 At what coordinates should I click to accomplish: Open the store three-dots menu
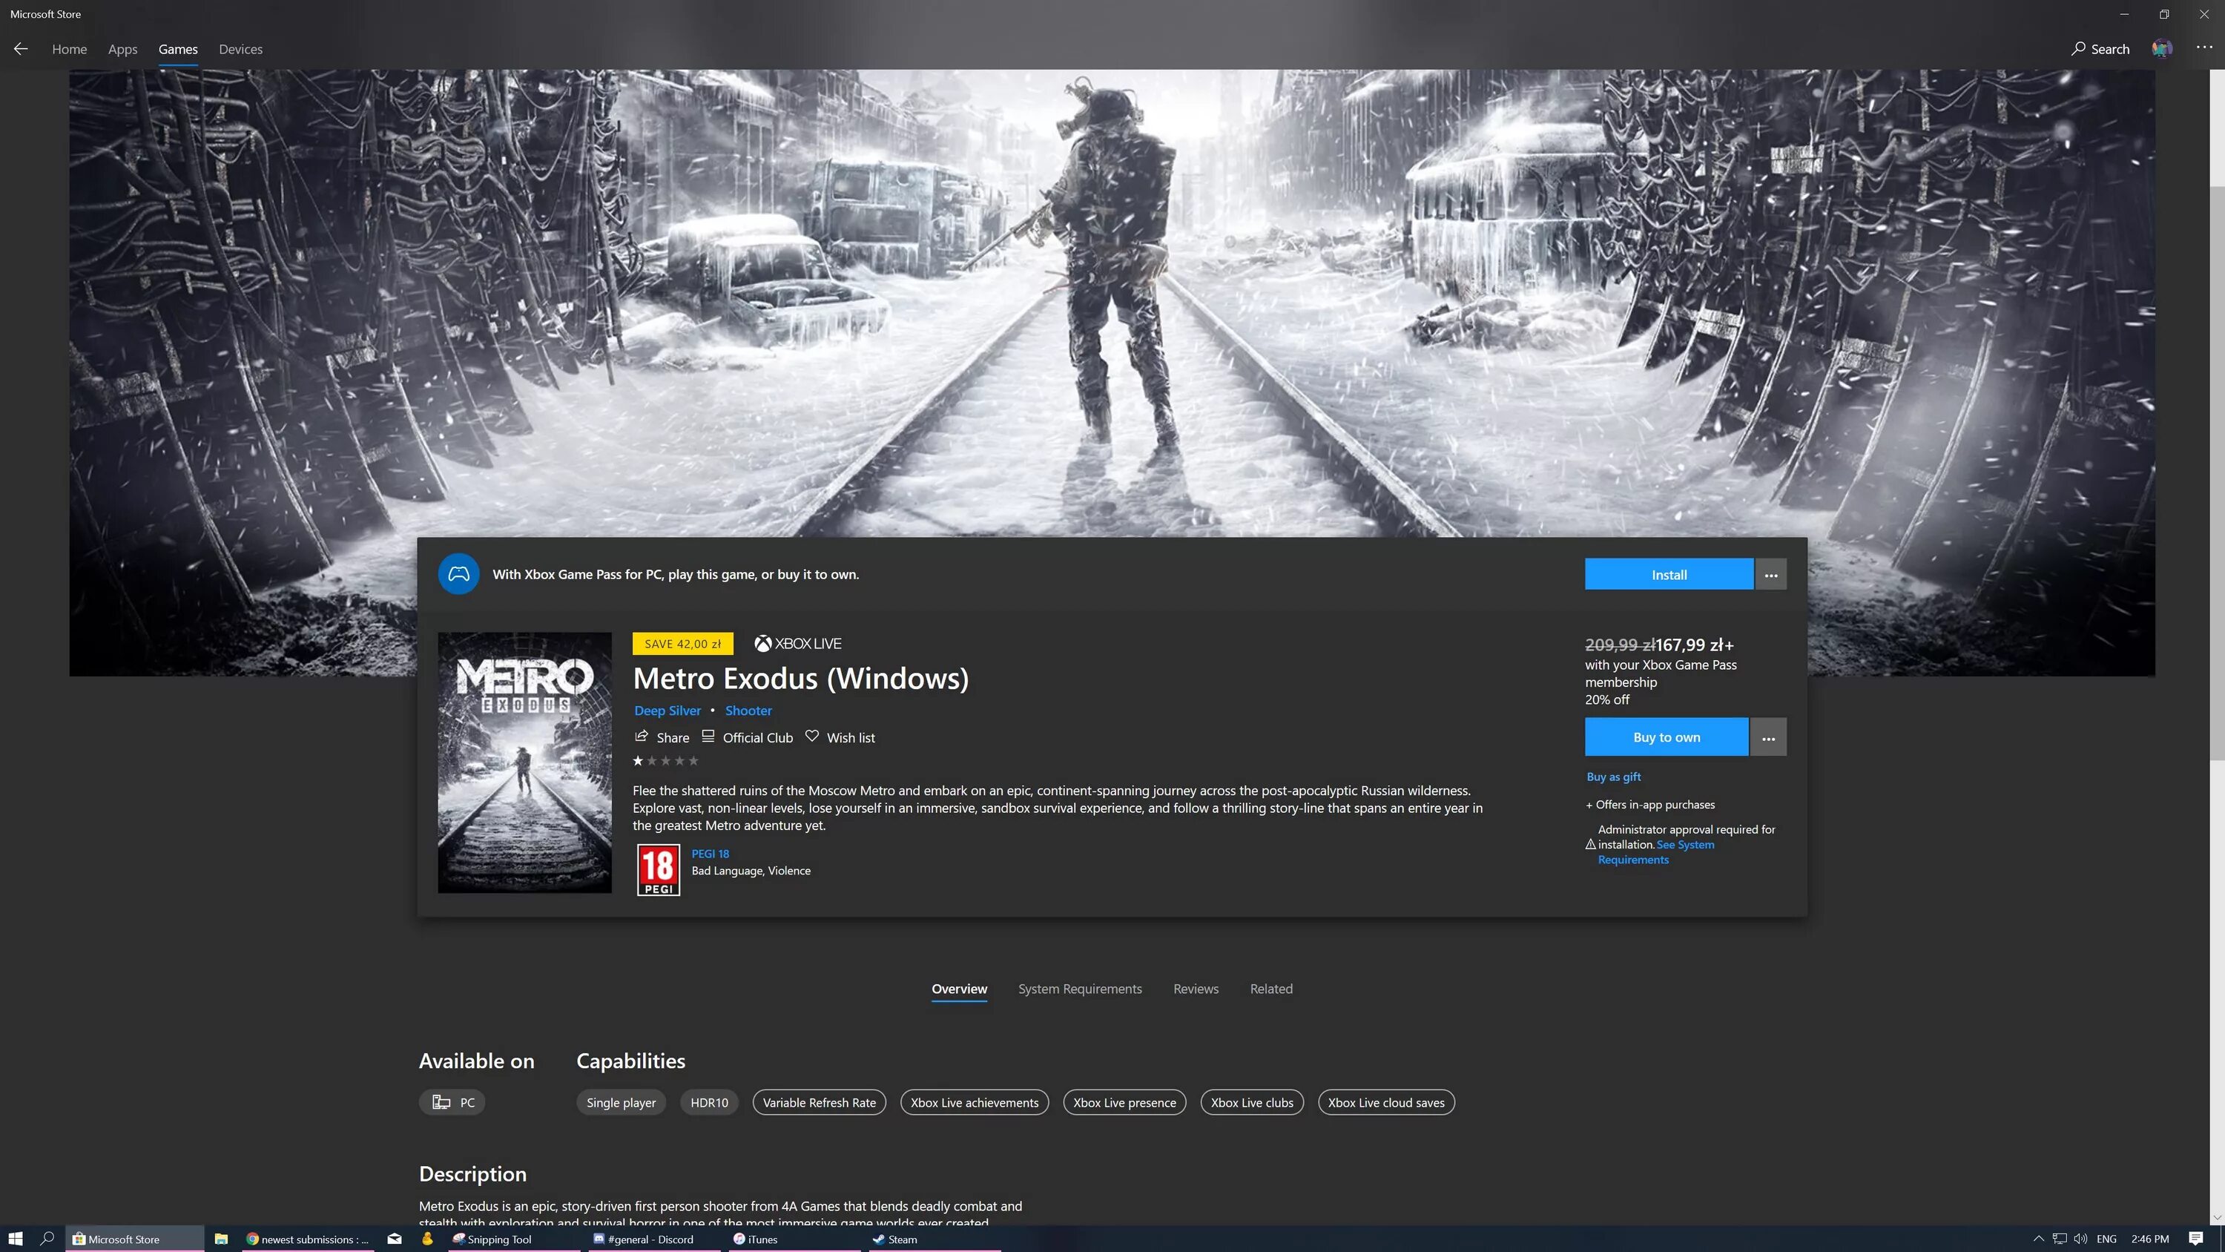point(2204,48)
